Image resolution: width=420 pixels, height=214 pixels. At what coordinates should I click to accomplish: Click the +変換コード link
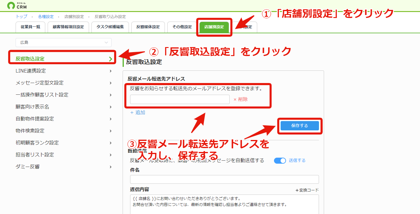pos(307,190)
